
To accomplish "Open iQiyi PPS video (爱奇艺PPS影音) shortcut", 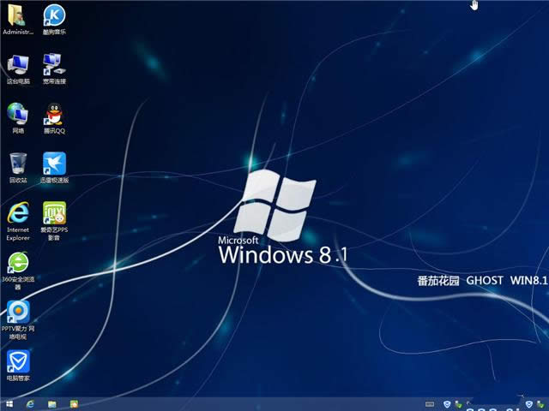I will click(x=54, y=213).
